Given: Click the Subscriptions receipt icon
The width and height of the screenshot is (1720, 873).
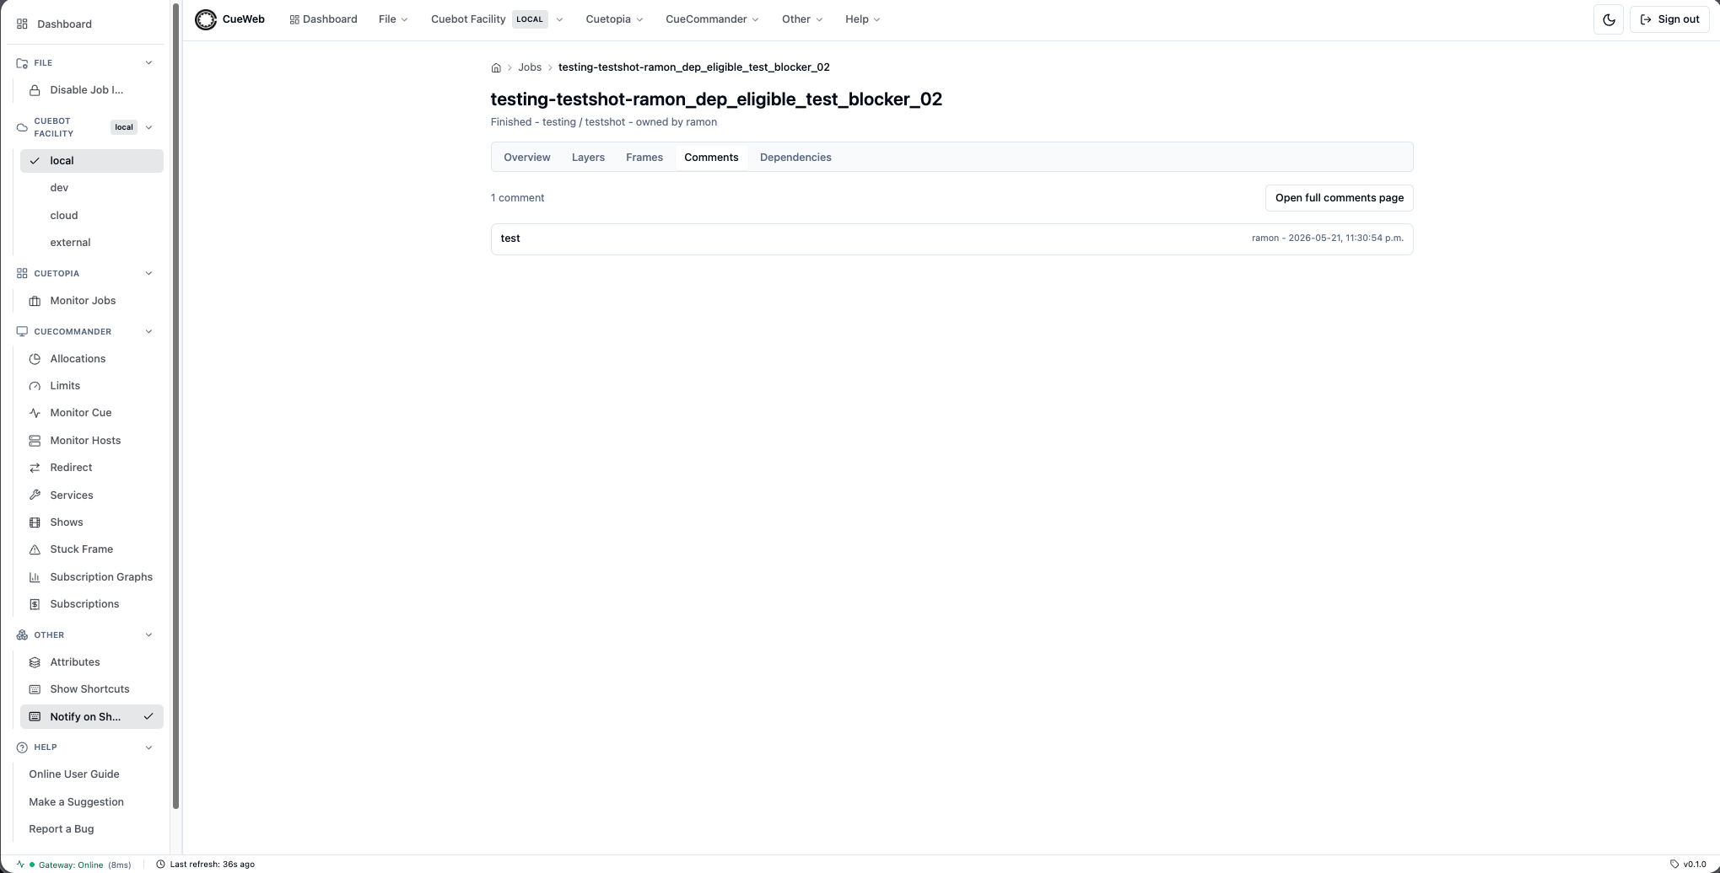Looking at the screenshot, I should (35, 604).
